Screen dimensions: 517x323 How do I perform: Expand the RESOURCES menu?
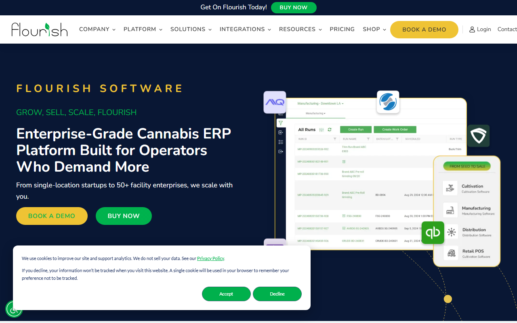pos(301,29)
